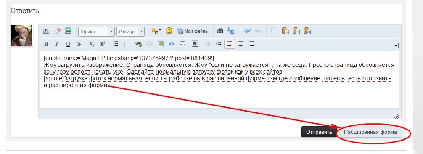The height and width of the screenshot is (154, 423).
Task: Click the increase indent icon
Action: [219, 44]
